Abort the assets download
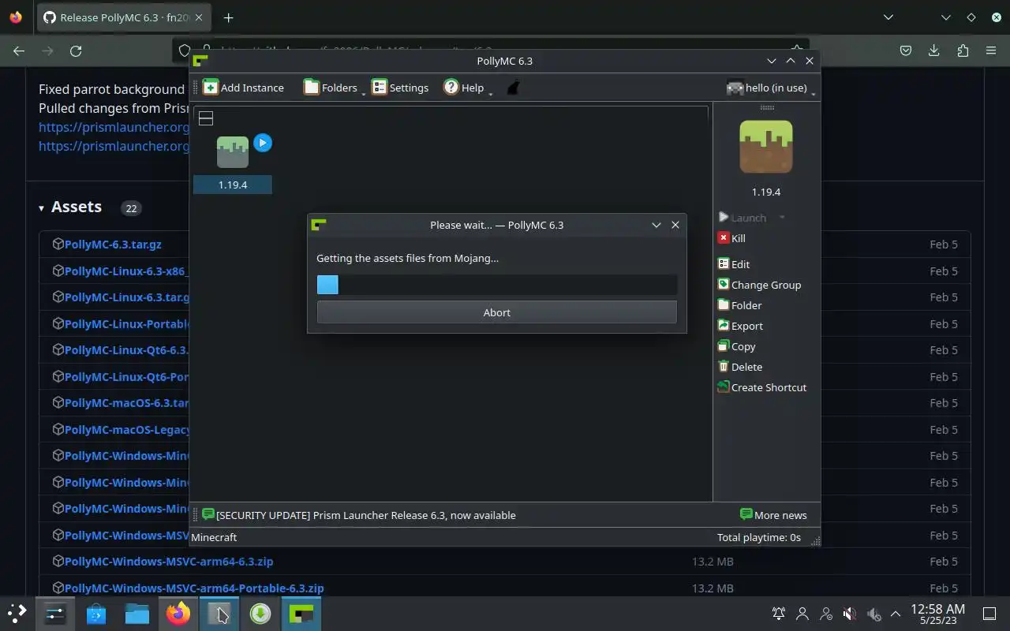The image size is (1010, 631). coord(497,312)
